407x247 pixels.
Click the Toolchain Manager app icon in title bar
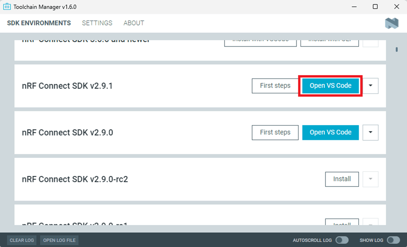[7, 7]
